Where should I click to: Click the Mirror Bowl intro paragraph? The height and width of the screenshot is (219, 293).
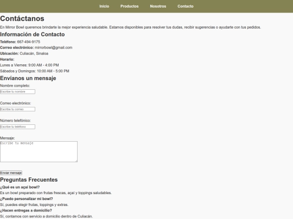pos(130,28)
